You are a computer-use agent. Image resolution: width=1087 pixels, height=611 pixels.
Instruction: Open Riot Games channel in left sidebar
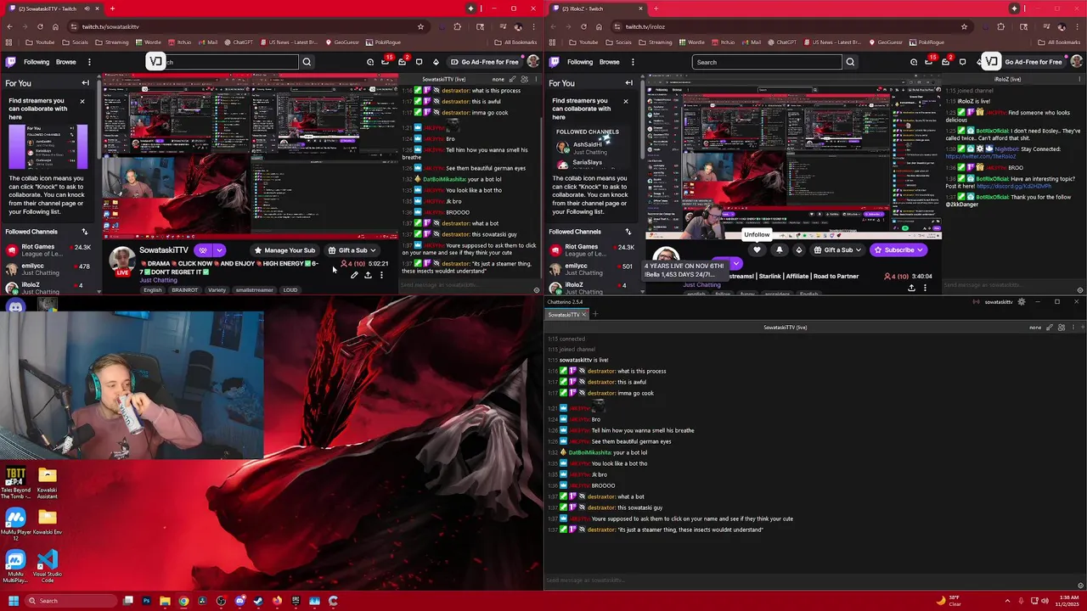pos(49,250)
